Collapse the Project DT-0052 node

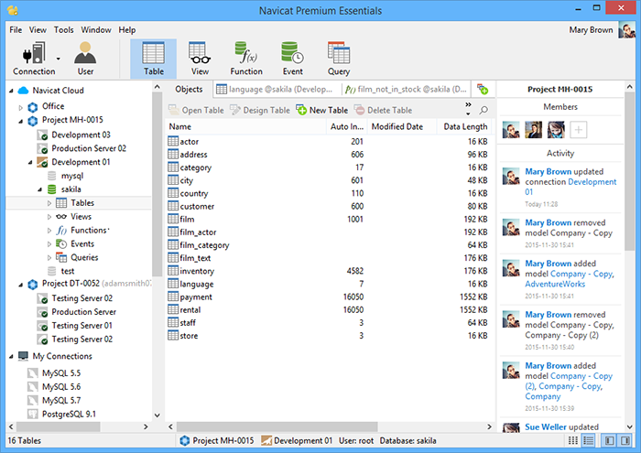20,285
